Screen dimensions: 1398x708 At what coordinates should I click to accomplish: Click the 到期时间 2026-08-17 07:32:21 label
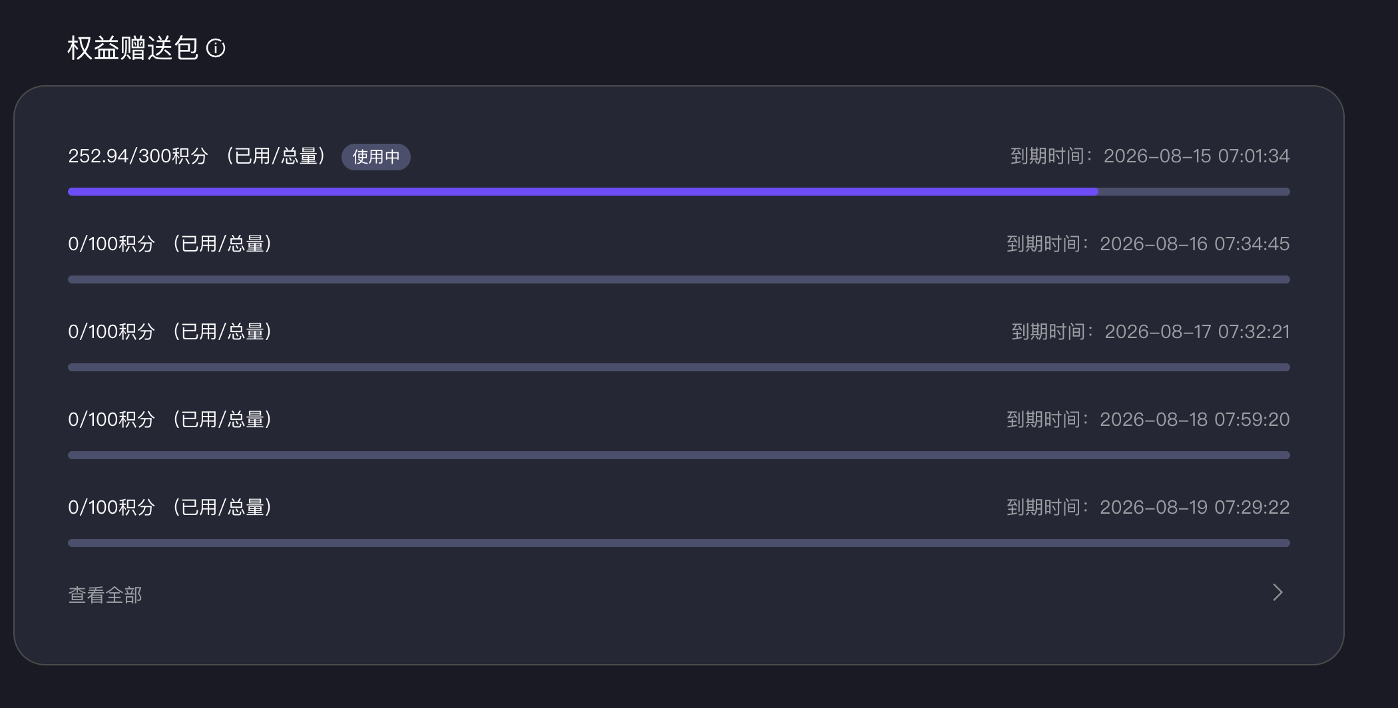[1150, 332]
